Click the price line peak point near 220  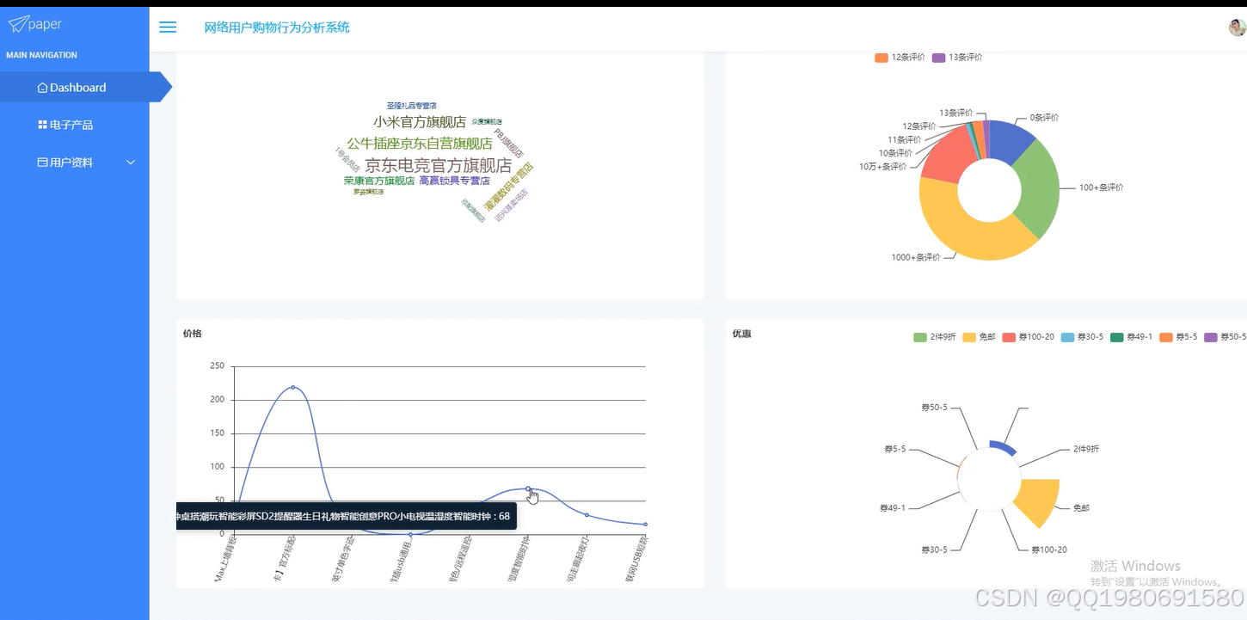(x=293, y=387)
